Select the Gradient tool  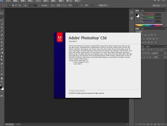click(x=2, y=53)
